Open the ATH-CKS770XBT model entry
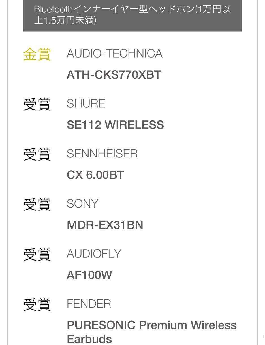 (114, 75)
